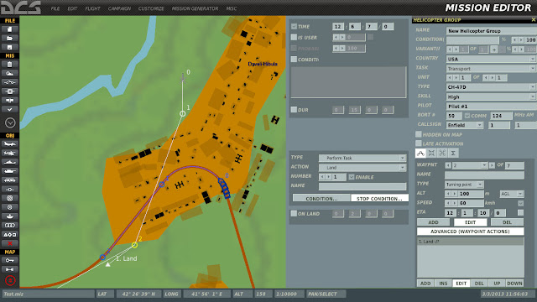Click the new mission file icon
Screen dimensions: 537x302
pyautogui.click(x=9, y=29)
